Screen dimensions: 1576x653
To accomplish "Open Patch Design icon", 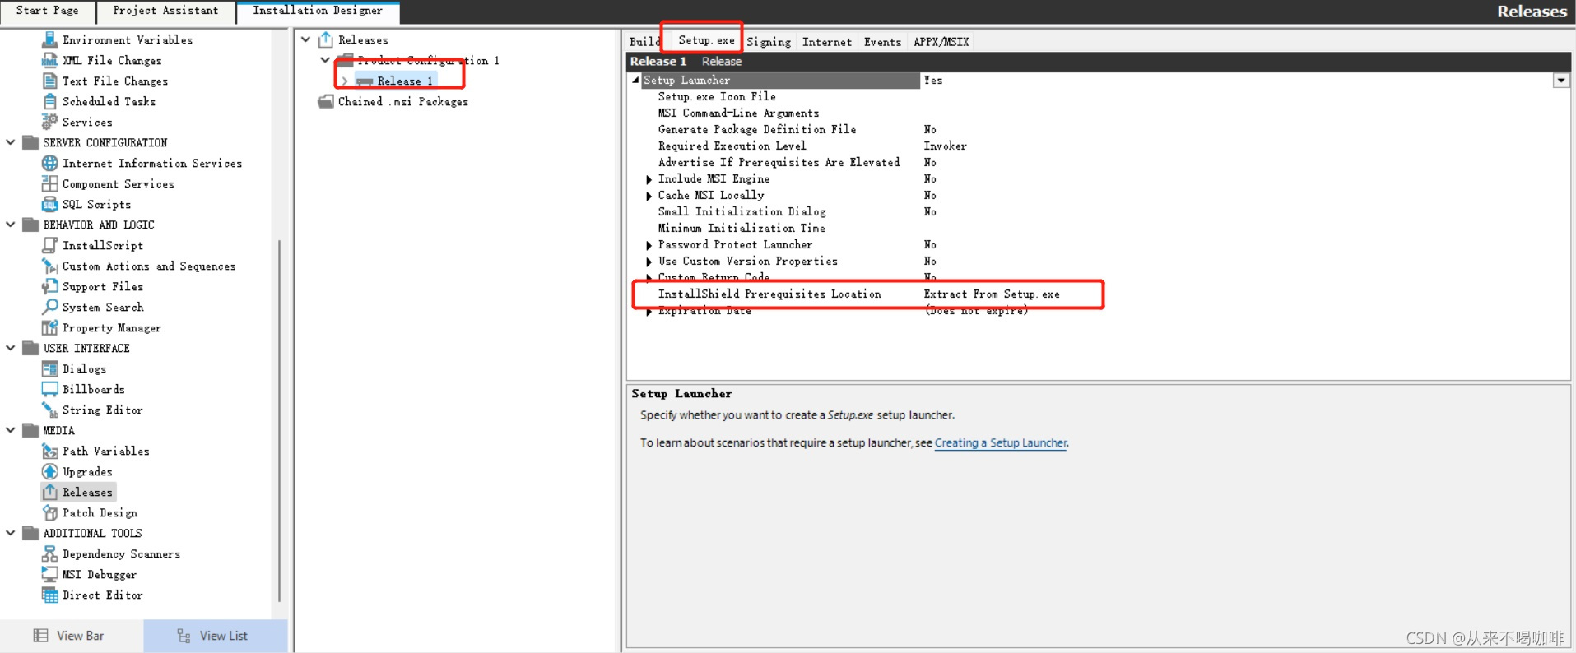I will (49, 512).
